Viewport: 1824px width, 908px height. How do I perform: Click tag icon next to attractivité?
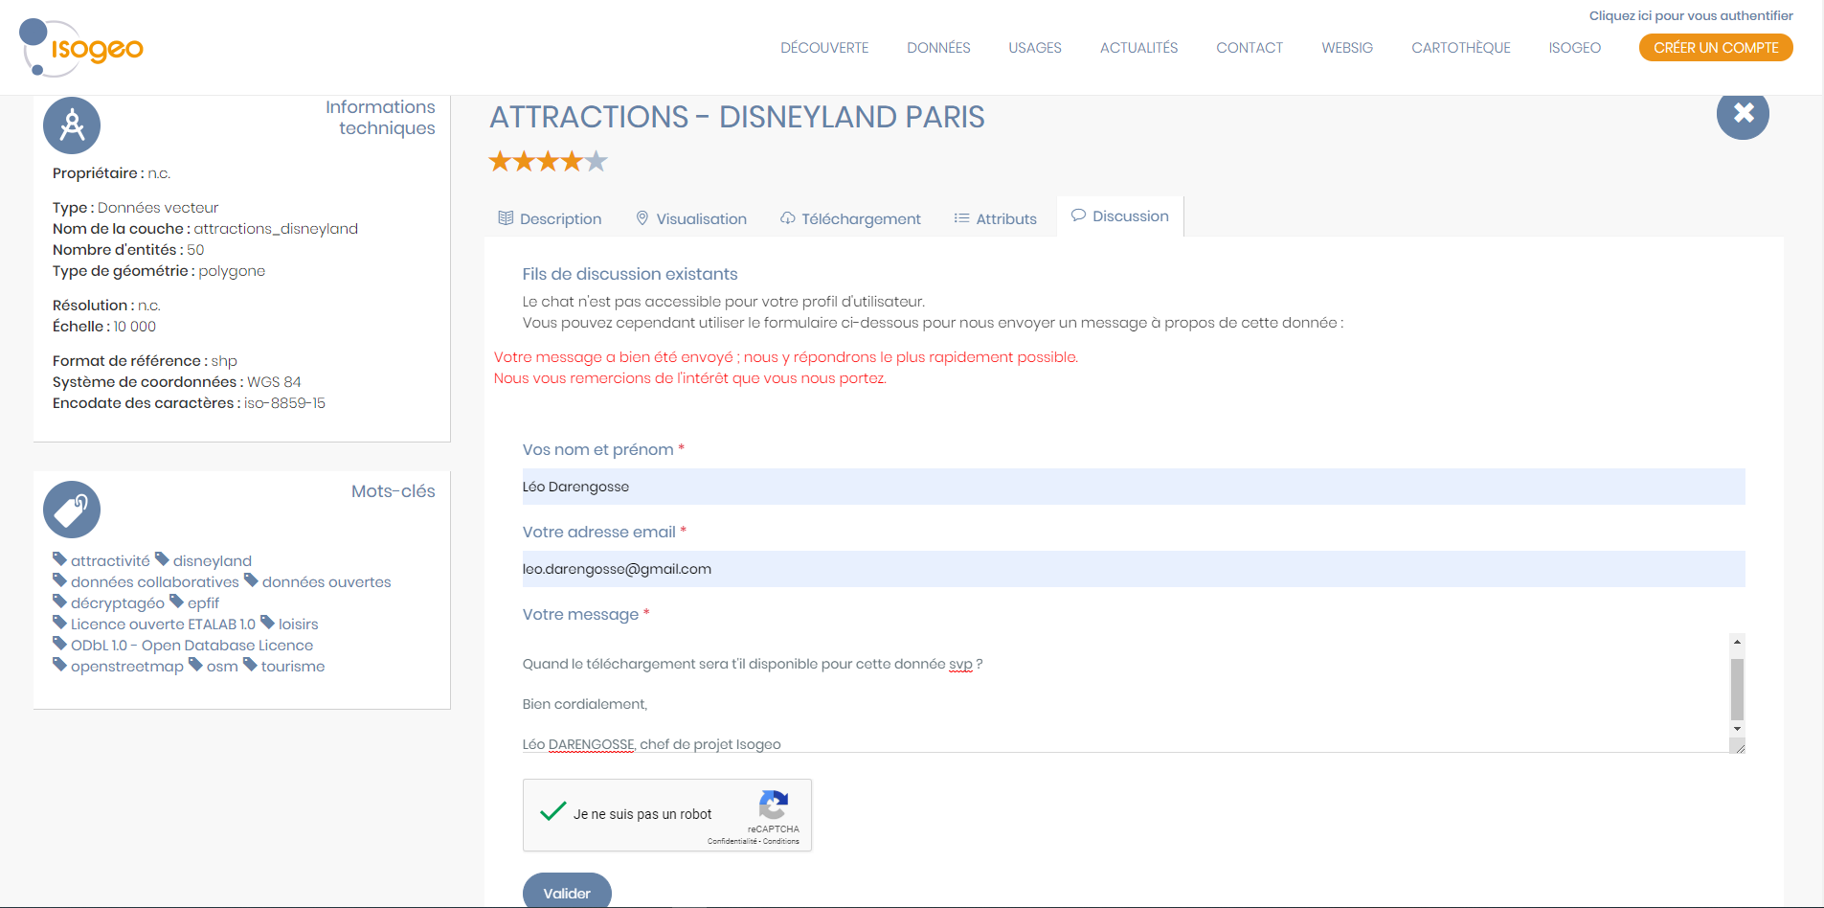click(59, 559)
